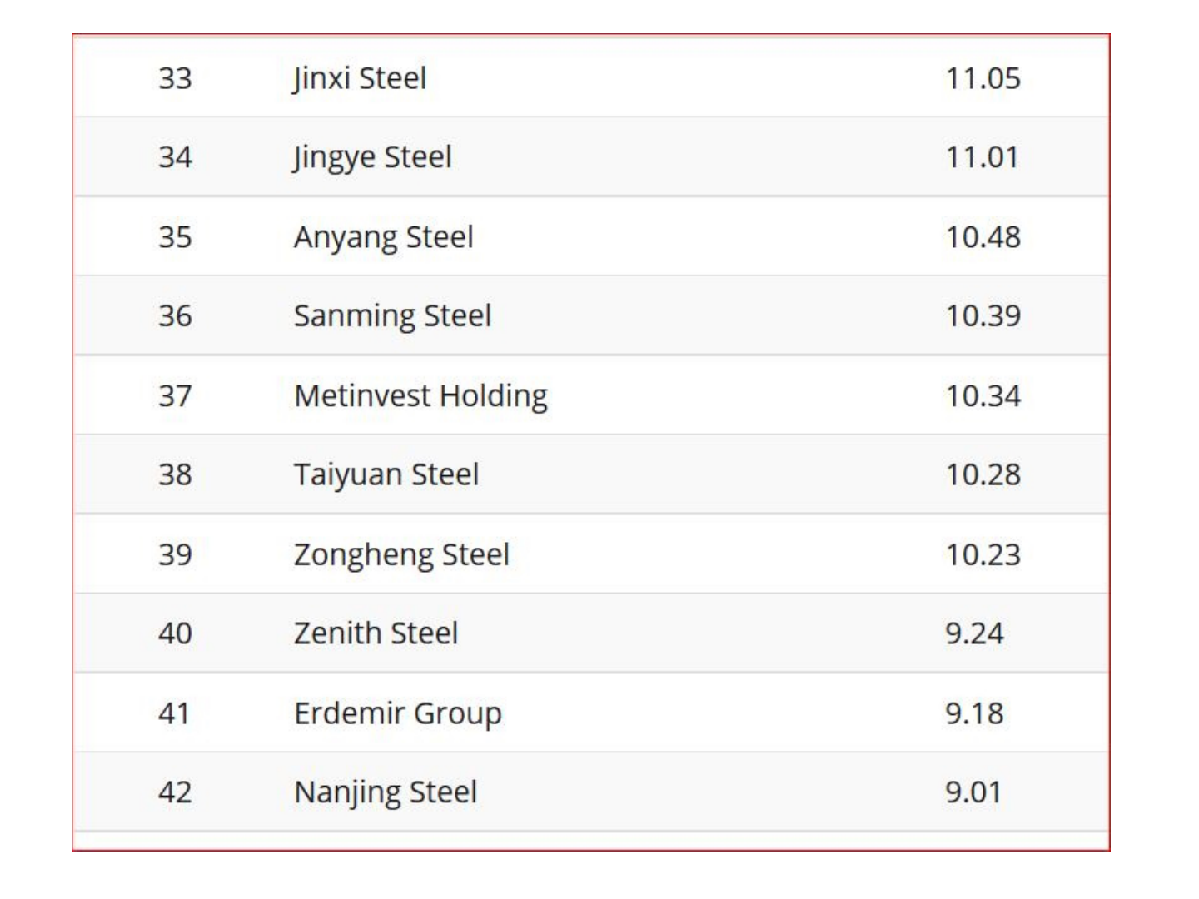This screenshot has height=899, width=1199.
Task: Click the Metinvest Holding entry
Action: tap(420, 395)
